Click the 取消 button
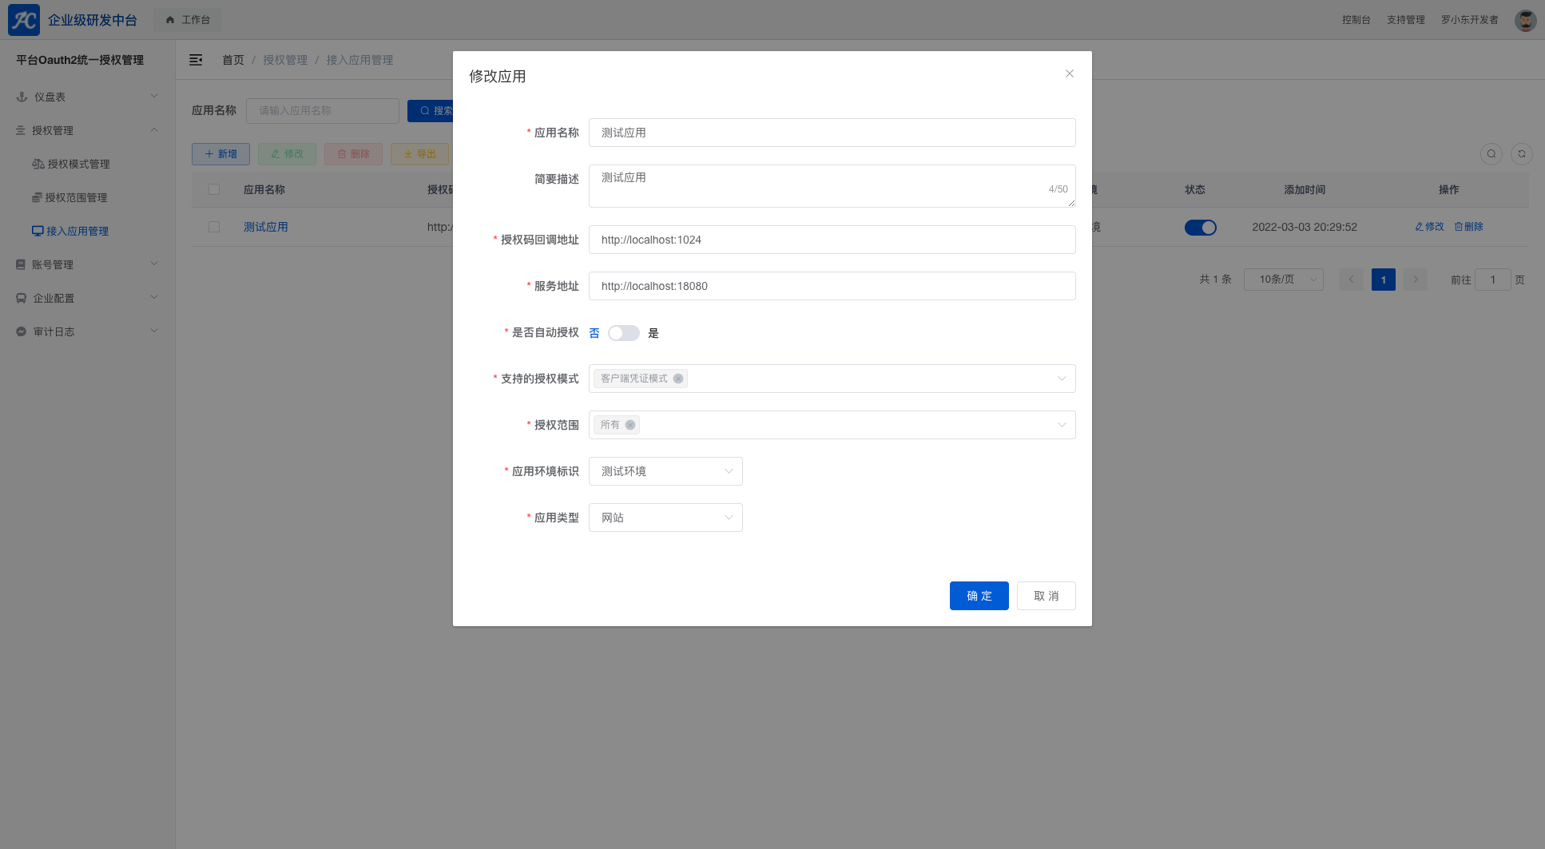1545x849 pixels. tap(1046, 596)
